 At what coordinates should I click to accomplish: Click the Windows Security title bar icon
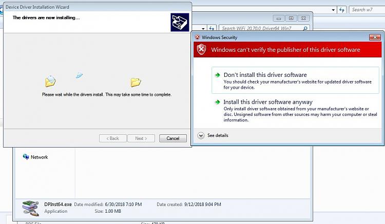(x=197, y=37)
